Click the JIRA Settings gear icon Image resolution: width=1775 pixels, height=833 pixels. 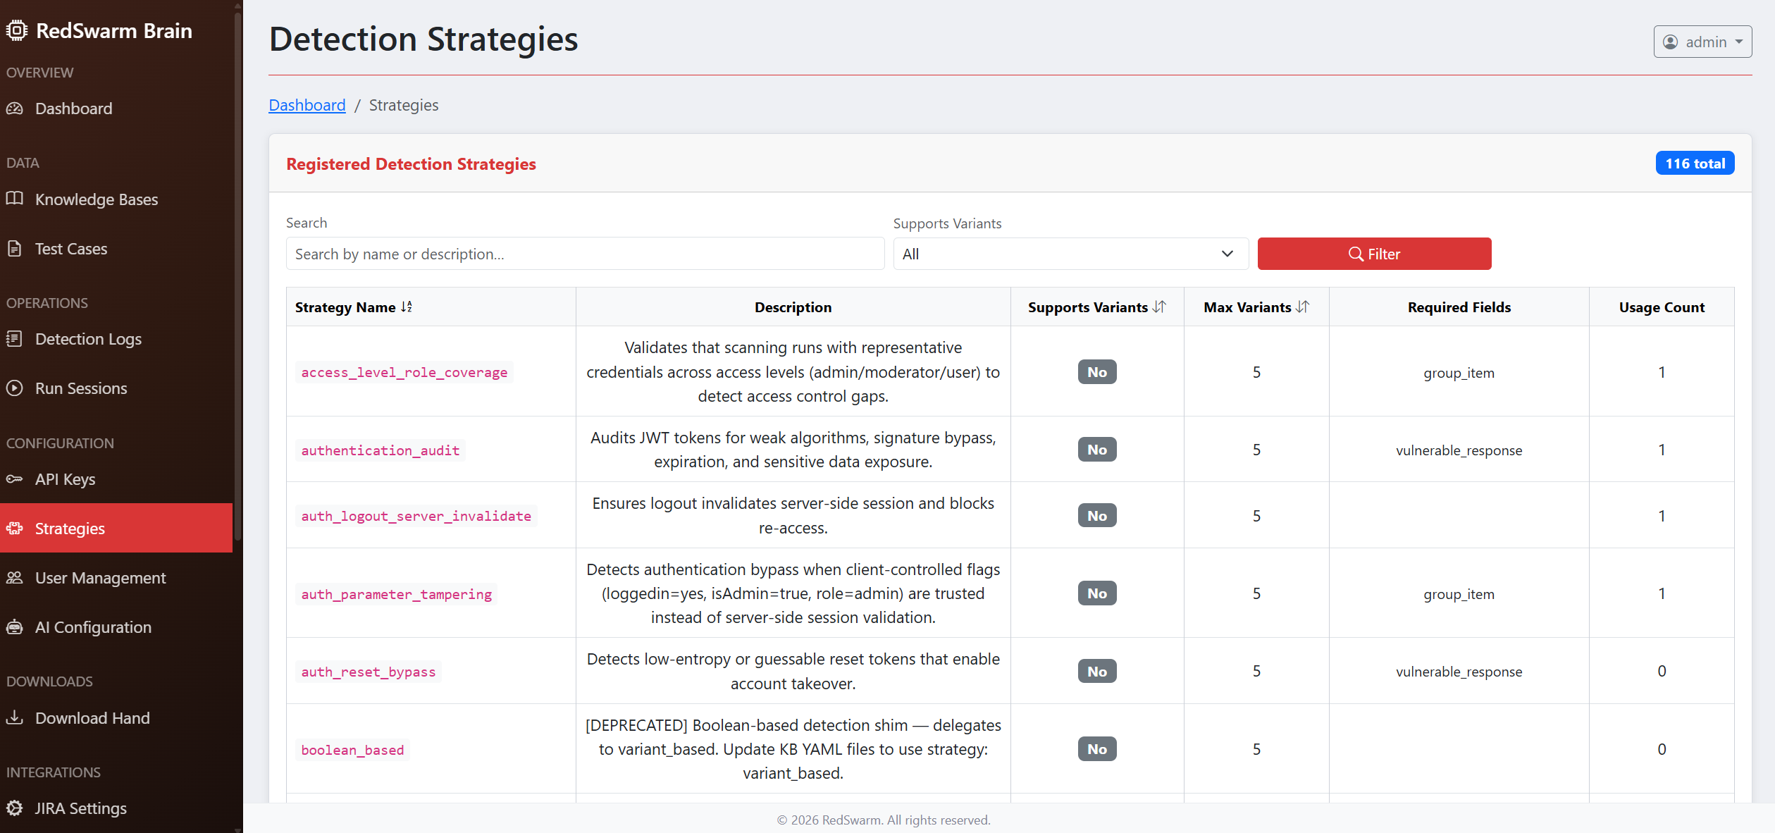pyautogui.click(x=15, y=808)
